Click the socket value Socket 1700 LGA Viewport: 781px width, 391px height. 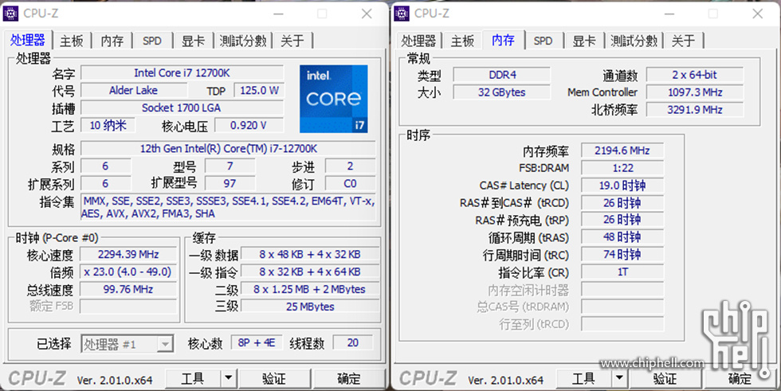pyautogui.click(x=182, y=108)
